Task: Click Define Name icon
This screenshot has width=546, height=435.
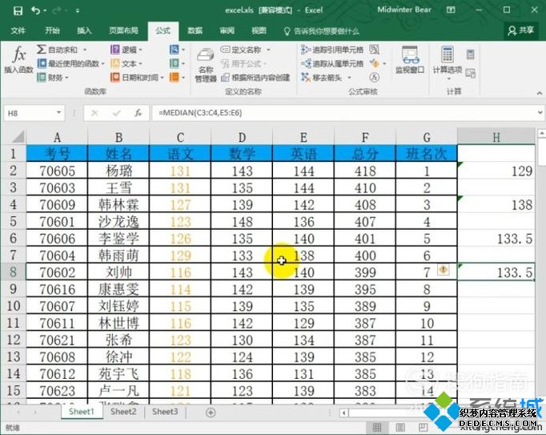Action: pyautogui.click(x=225, y=50)
